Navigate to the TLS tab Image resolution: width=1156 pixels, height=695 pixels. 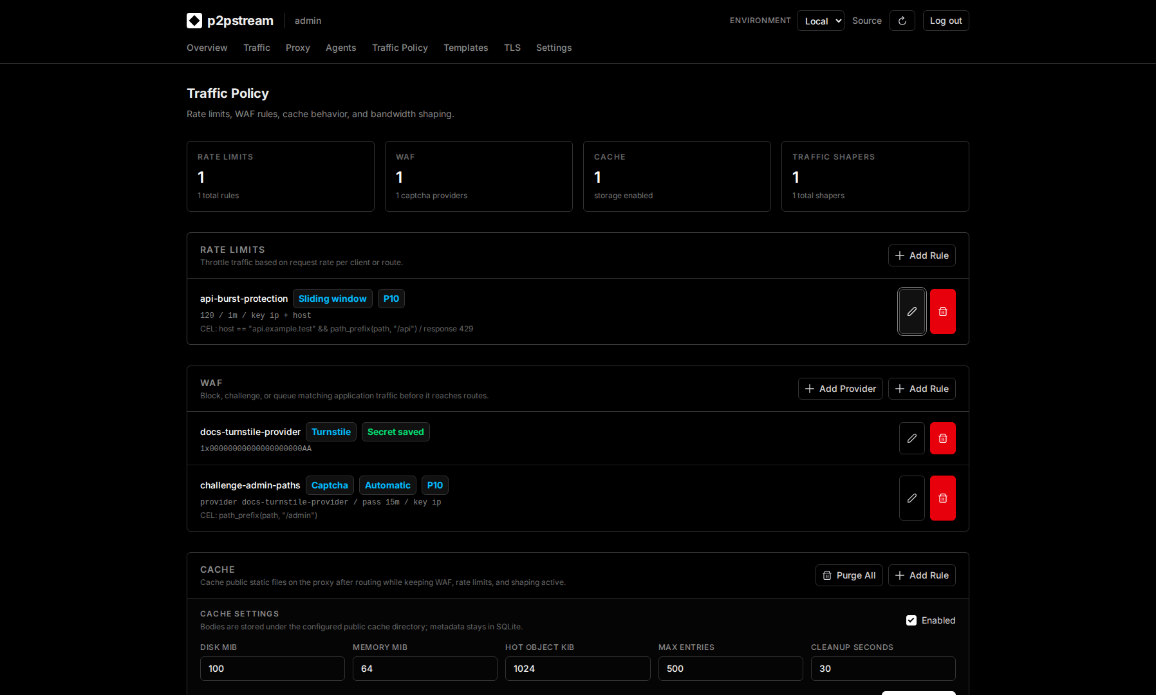pyautogui.click(x=512, y=48)
